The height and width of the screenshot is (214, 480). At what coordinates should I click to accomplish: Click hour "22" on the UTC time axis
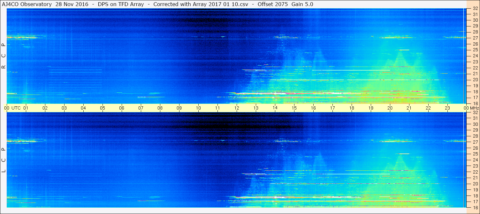[428, 108]
